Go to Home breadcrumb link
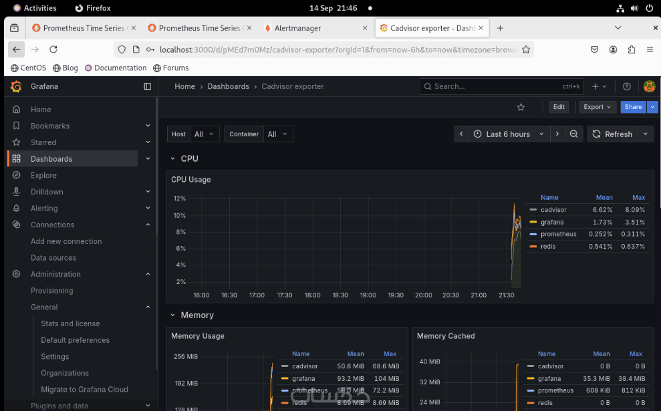The width and height of the screenshot is (661, 411). [x=184, y=86]
